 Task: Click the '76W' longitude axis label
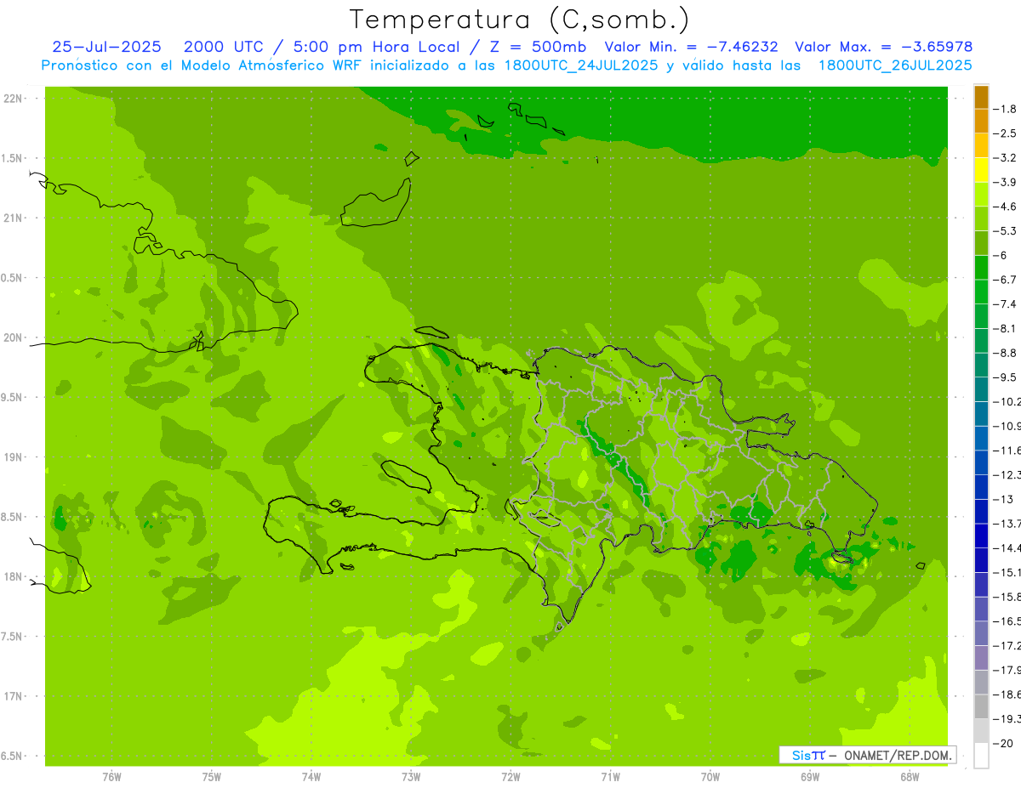[x=111, y=777]
